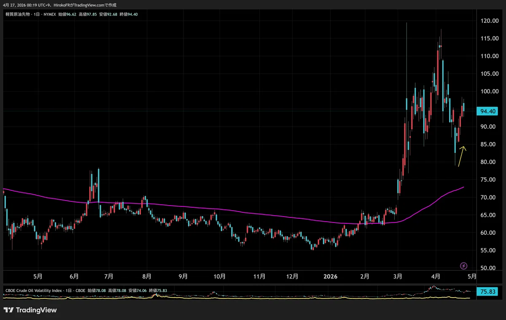Click the 90.00 price axis label
The width and height of the screenshot is (506, 320).
tap(487, 127)
